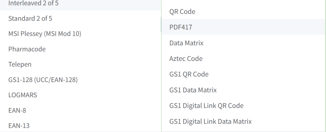
Task: Select GS1 Data Matrix item
Action: tap(193, 90)
